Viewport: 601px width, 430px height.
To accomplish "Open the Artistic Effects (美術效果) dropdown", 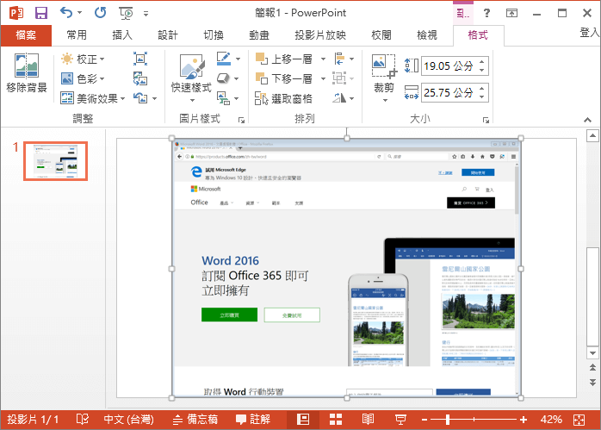I will point(93,98).
